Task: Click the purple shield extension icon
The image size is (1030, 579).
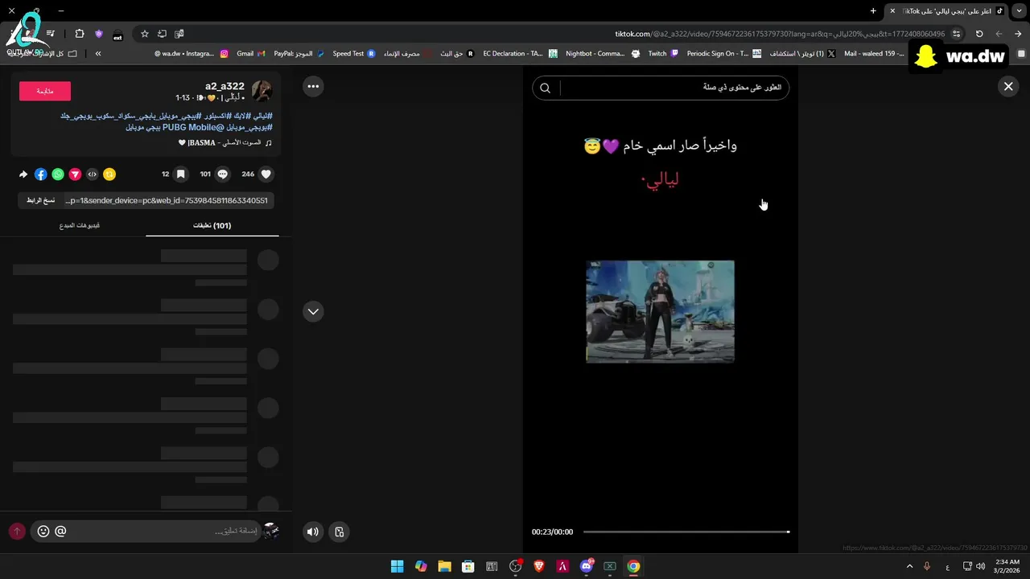Action: pos(99,34)
